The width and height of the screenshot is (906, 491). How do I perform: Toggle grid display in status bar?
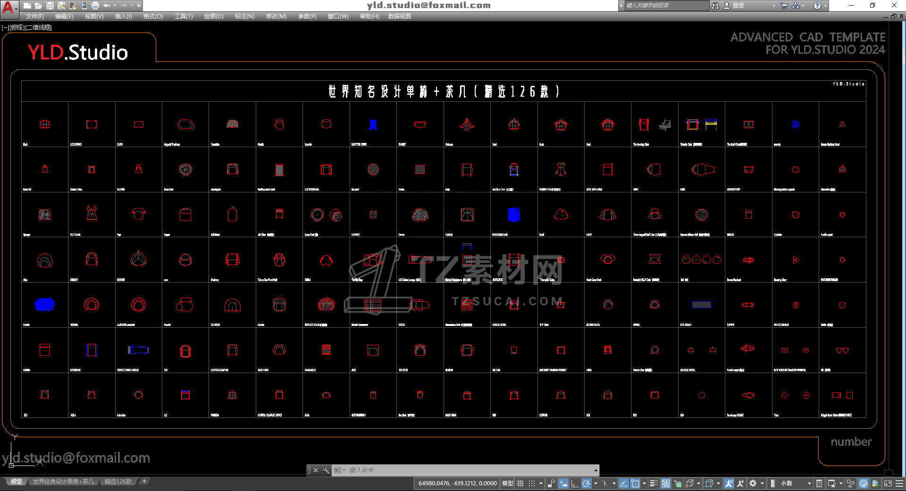520,483
